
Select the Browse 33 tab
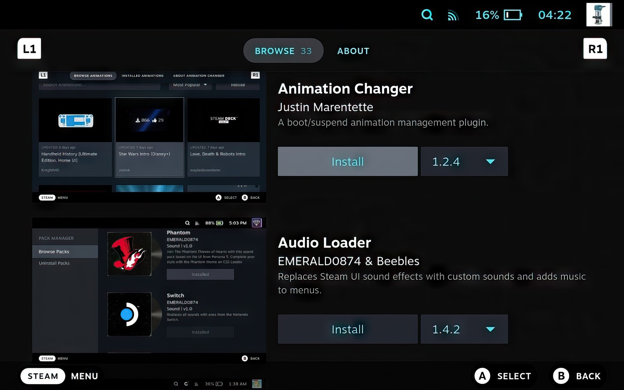point(284,51)
